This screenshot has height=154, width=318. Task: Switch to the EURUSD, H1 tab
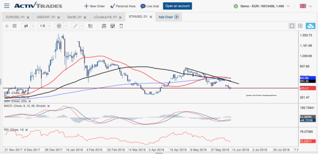(x=16, y=17)
